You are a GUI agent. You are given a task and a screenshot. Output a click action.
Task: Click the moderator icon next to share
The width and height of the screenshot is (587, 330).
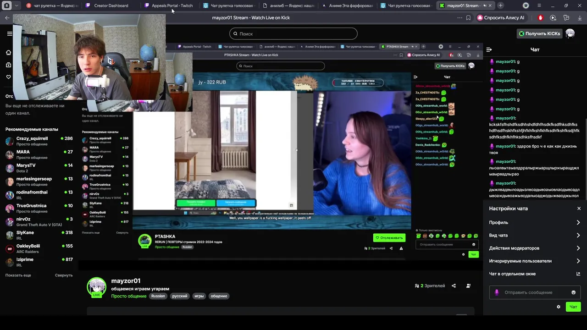(x=468, y=286)
